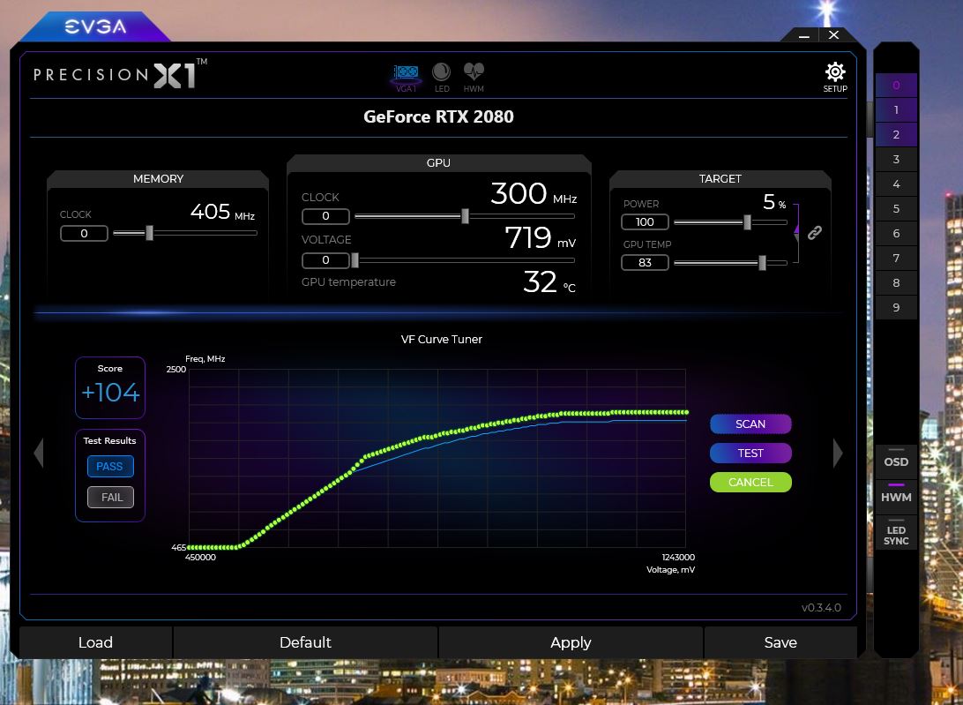This screenshot has height=705, width=963.
Task: Click the GPU voltage slider handle
Action: tap(355, 260)
